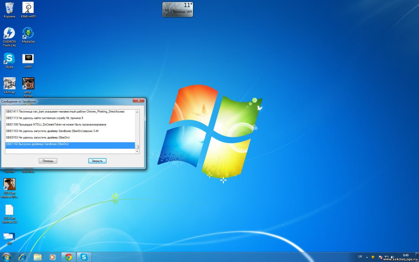
Task: Click the Помощь button in Sandboxie dialog
Action: (x=48, y=161)
